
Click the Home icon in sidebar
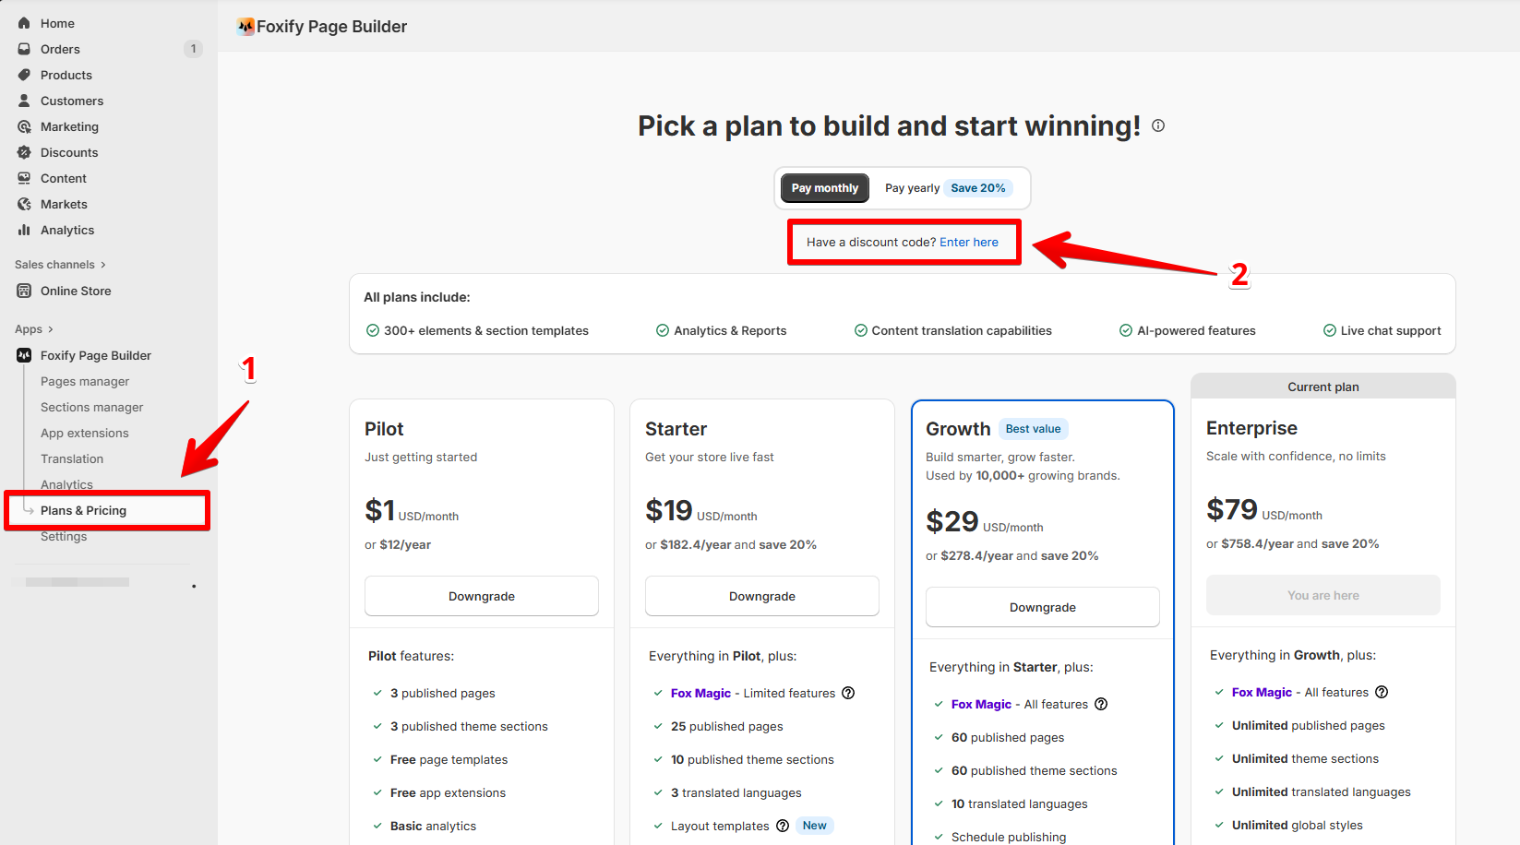pos(24,23)
